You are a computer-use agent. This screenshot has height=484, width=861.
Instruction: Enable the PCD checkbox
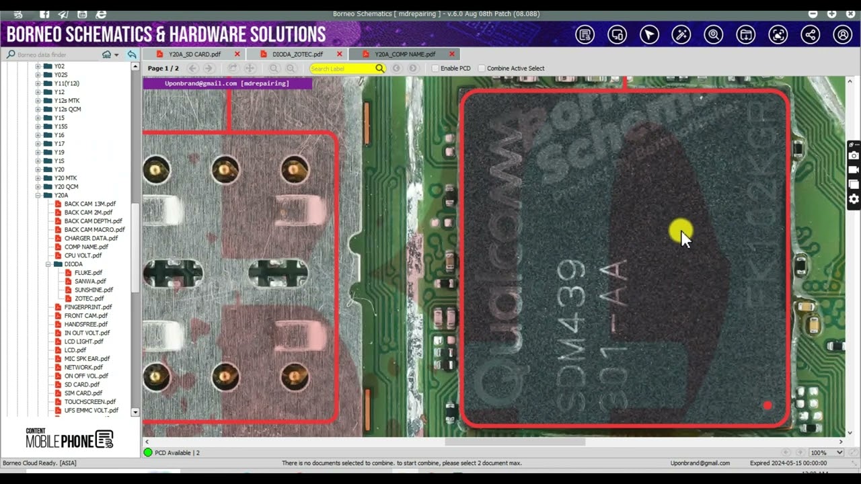point(435,69)
